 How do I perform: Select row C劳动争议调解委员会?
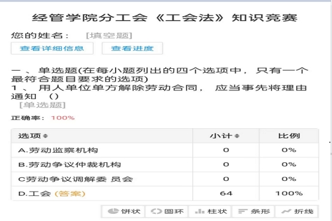pyautogui.click(x=165, y=179)
